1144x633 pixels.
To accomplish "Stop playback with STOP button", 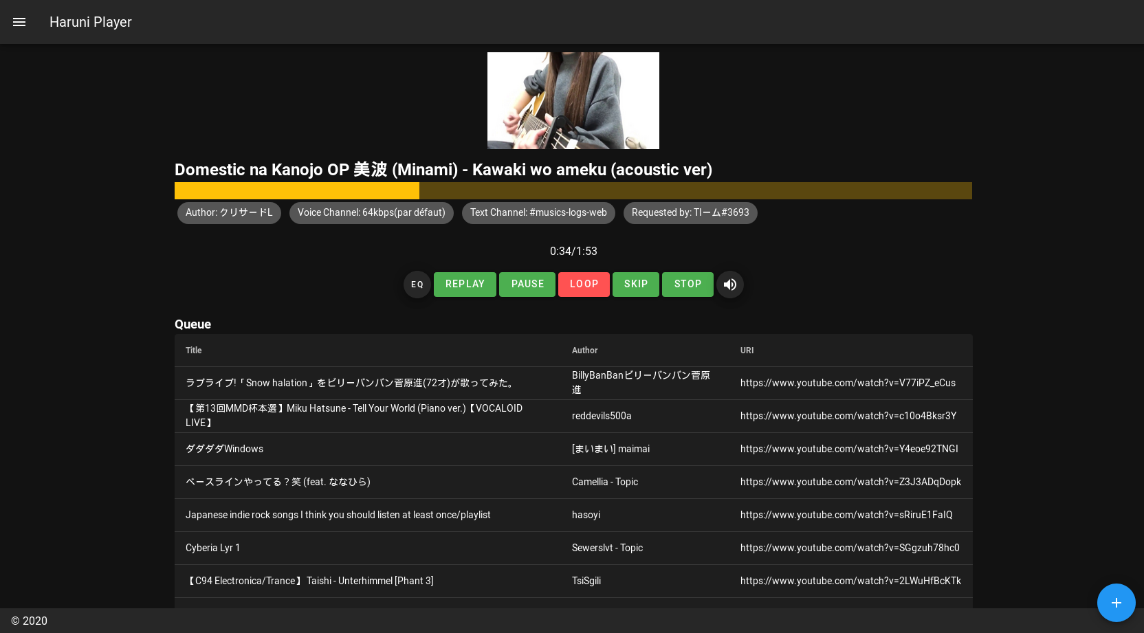I will click(x=687, y=285).
